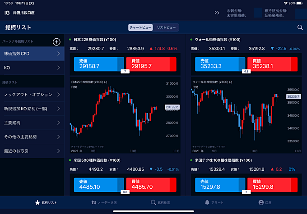The width and height of the screenshot is (307, 214).
Task: Select the KO watchlist item
Action: point(32,68)
